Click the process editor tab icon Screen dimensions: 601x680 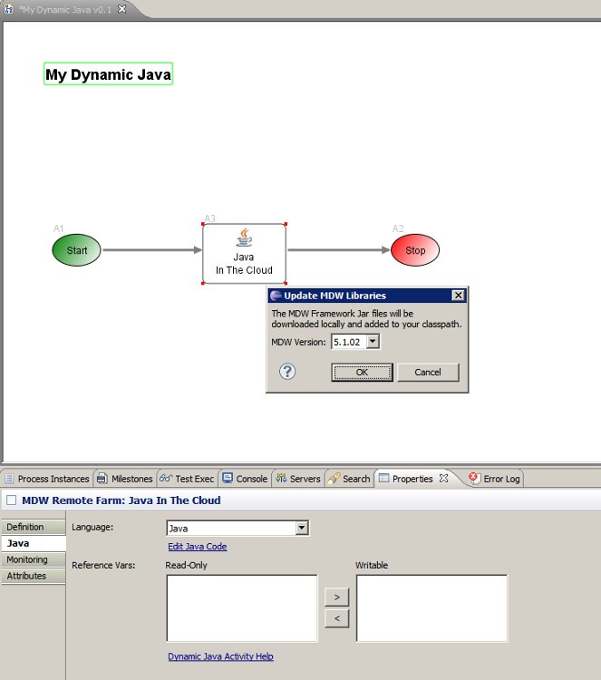pos(9,9)
